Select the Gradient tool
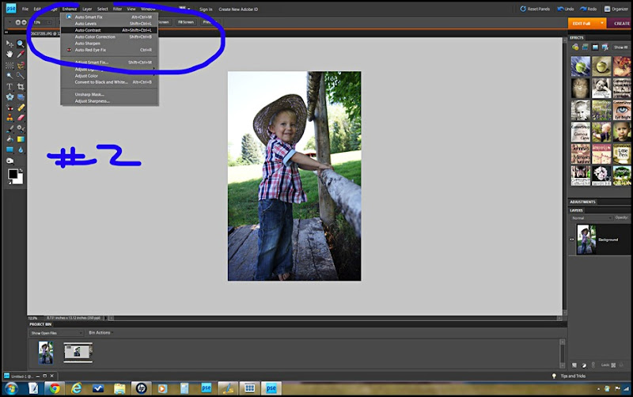633x397 pixels. coord(21,138)
